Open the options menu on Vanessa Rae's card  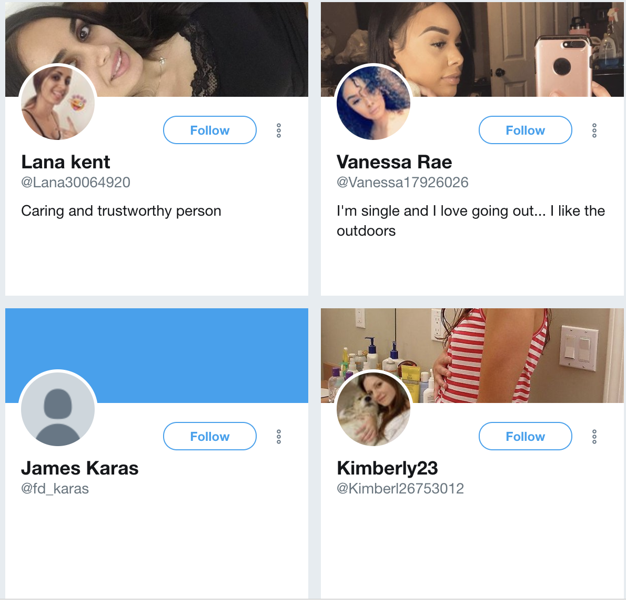(594, 130)
